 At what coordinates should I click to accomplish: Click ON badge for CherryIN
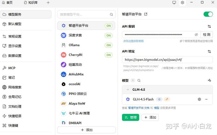click(x=109, y=55)
